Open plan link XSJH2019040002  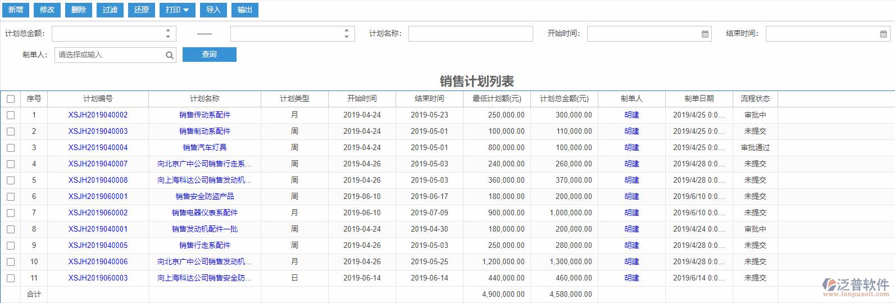coord(98,115)
